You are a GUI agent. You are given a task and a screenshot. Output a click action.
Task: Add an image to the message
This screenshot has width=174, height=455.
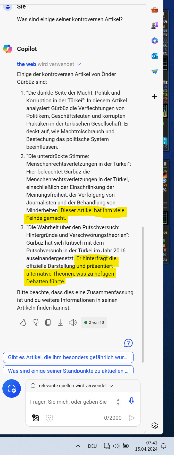pyautogui.click(x=36, y=418)
